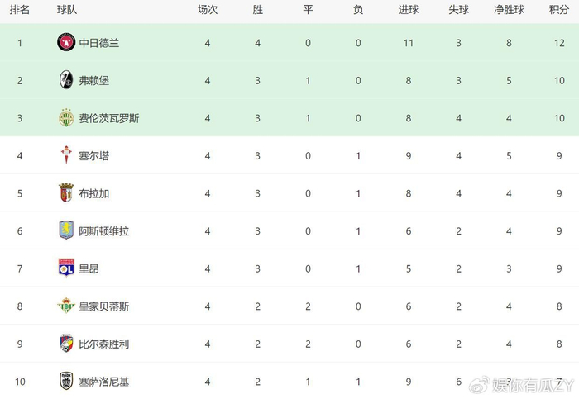The width and height of the screenshot is (579, 399).
Task: Click the 场次 matches played header
Action: [207, 10]
